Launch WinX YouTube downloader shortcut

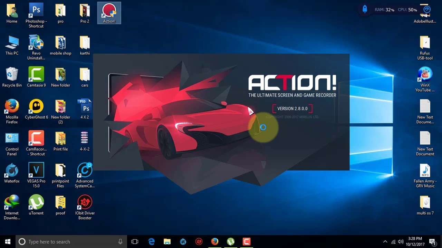(425, 80)
